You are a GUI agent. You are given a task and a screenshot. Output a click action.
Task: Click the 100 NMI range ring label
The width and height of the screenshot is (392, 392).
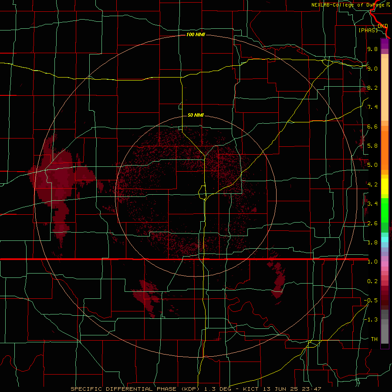point(196,34)
